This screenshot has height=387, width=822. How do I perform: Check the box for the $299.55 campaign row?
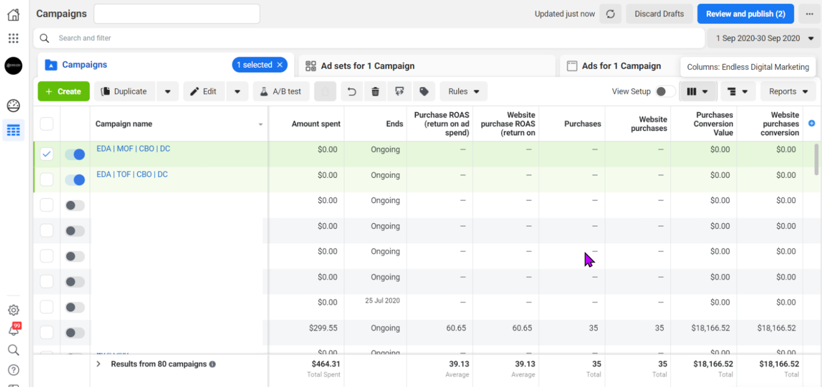click(x=46, y=333)
